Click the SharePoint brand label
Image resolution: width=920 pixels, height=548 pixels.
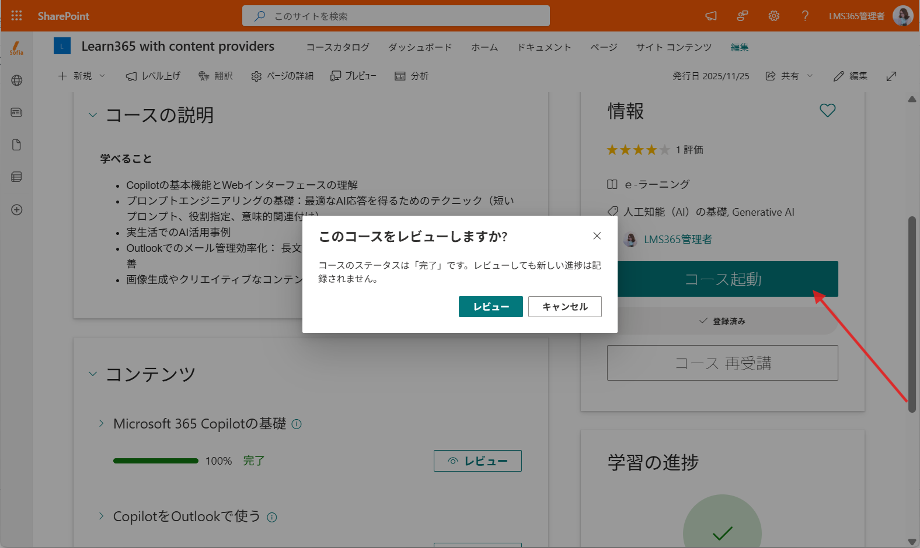coord(64,16)
